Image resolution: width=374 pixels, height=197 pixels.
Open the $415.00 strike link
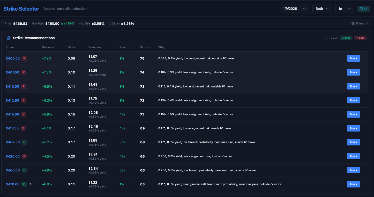[12, 114]
